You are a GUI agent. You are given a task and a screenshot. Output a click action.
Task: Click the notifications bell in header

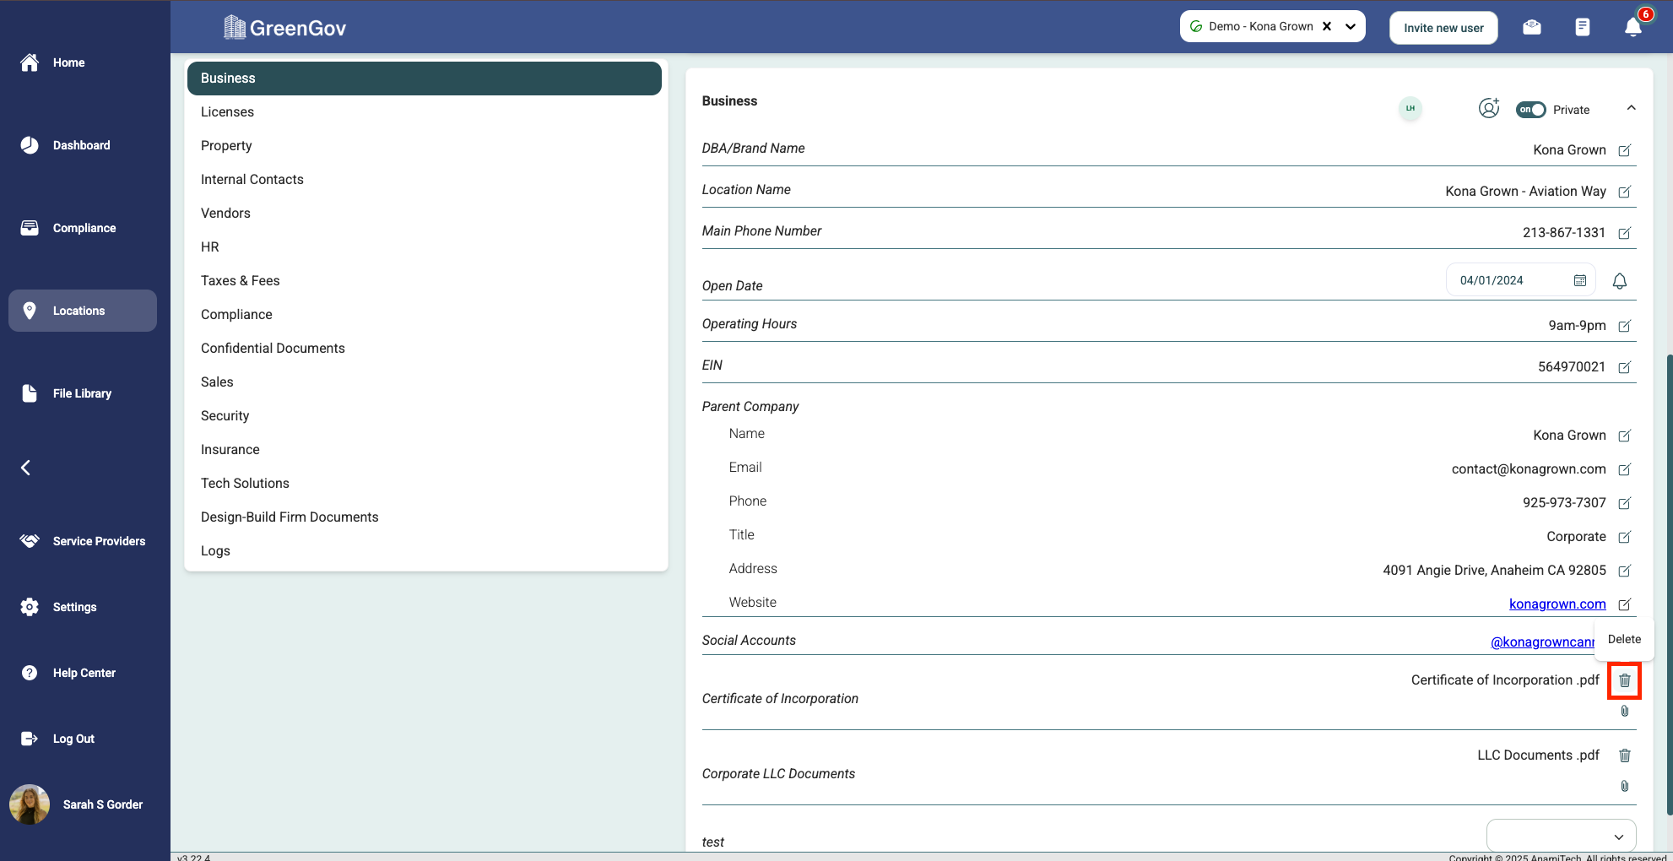(1632, 28)
